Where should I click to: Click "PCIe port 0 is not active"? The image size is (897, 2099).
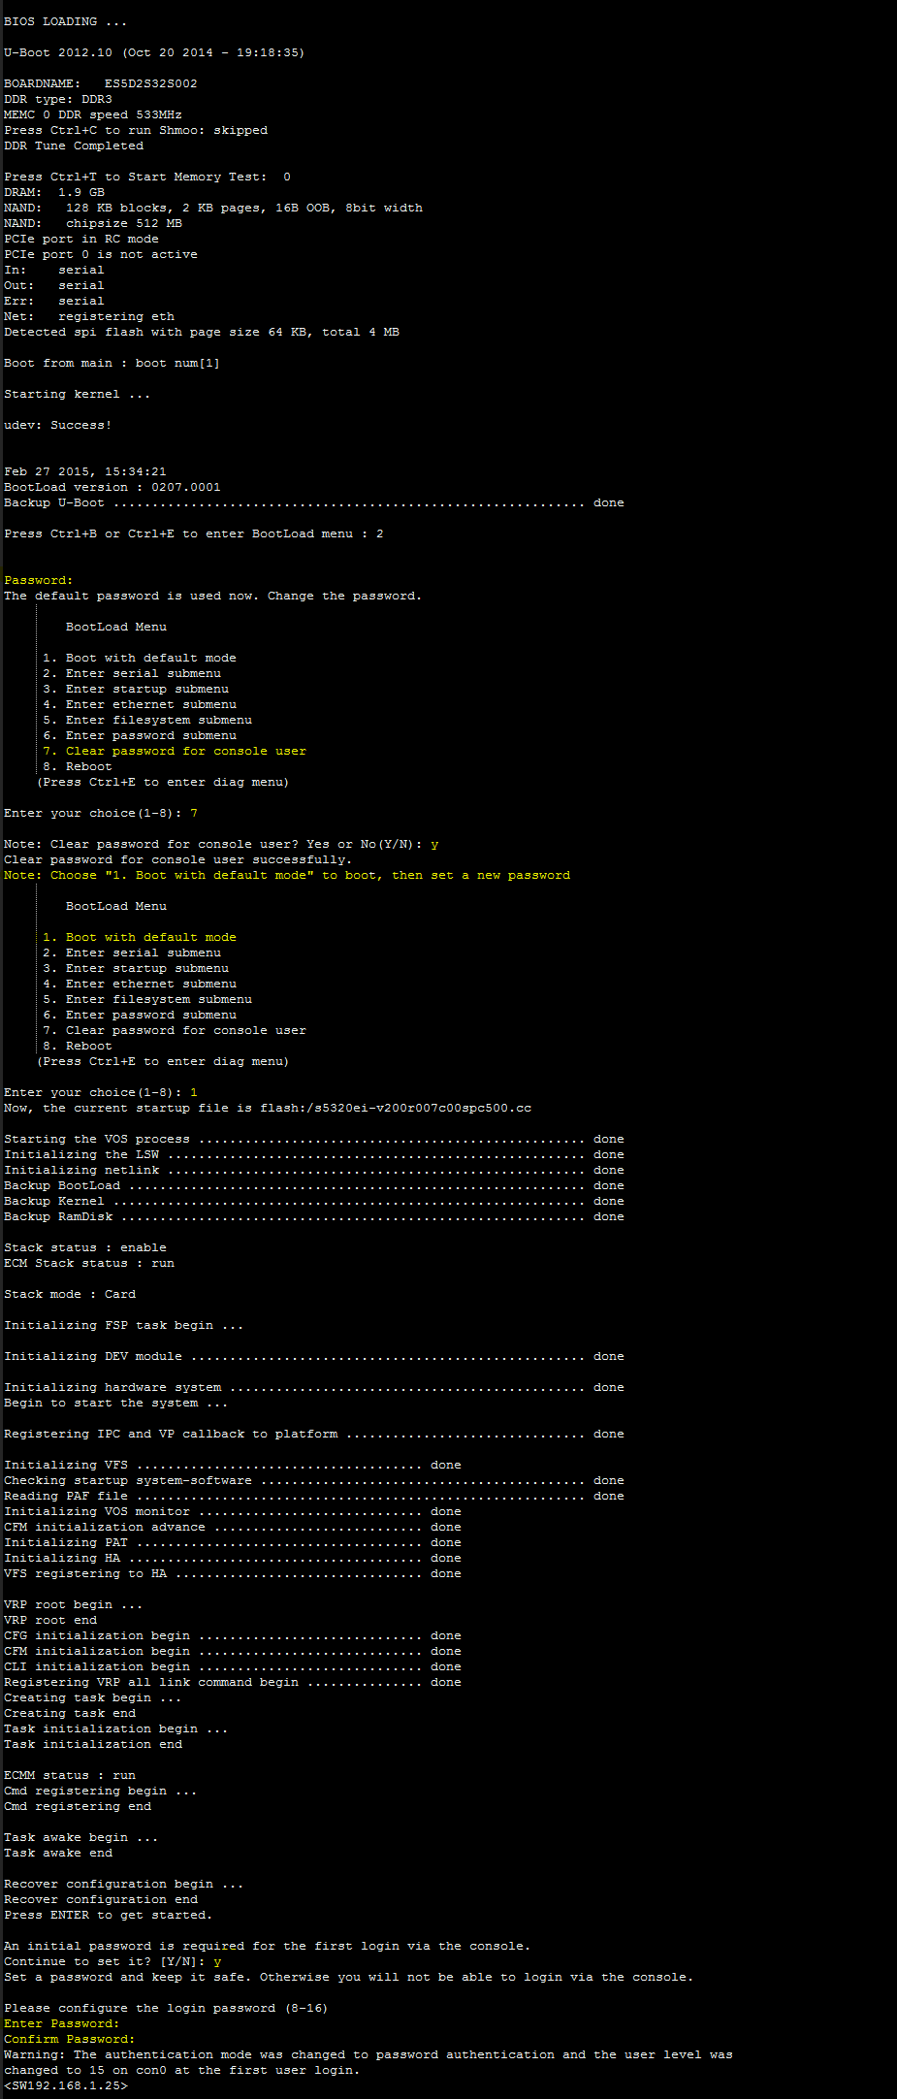pos(101,254)
